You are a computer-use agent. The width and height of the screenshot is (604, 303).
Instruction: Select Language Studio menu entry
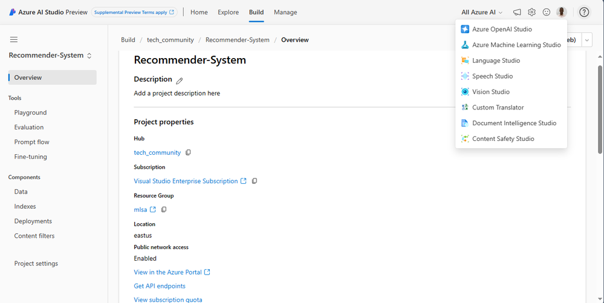[511, 60]
